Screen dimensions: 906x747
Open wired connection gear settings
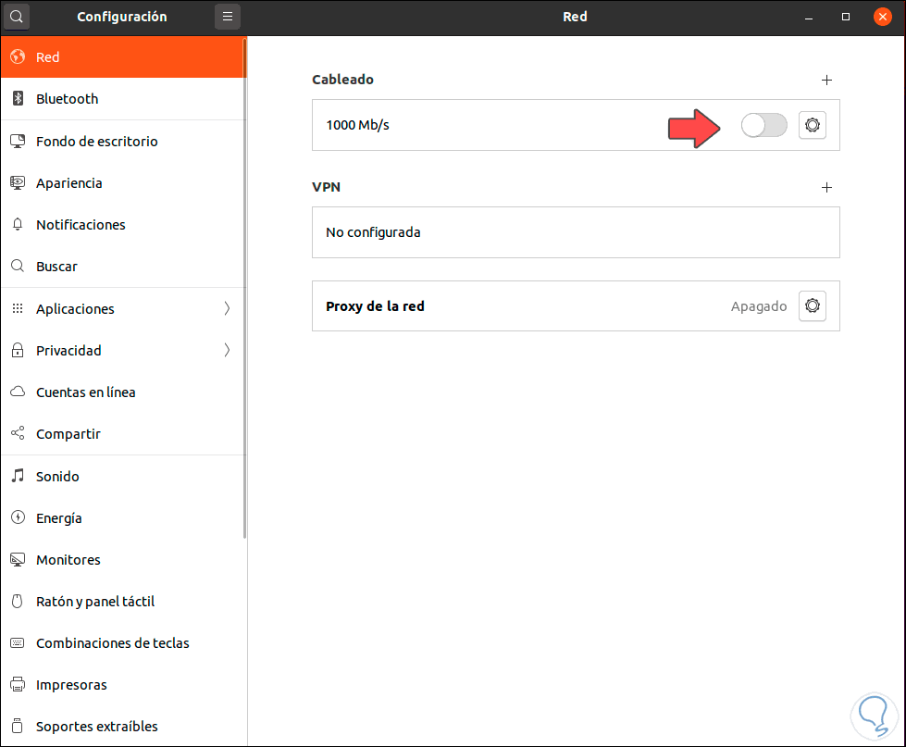[813, 125]
